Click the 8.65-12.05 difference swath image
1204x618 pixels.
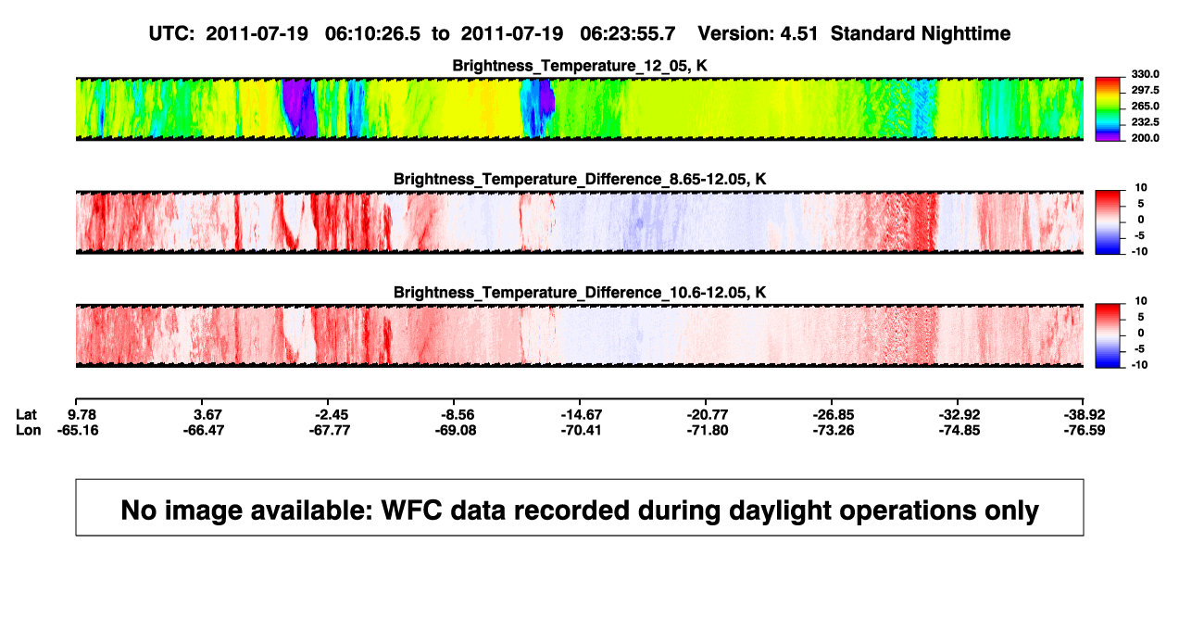coord(580,222)
